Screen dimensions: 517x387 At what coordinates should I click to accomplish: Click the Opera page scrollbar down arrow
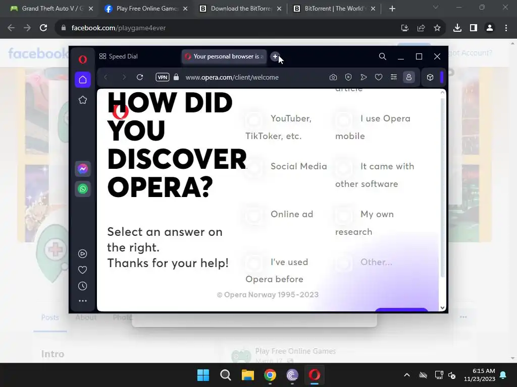pyautogui.click(x=442, y=308)
